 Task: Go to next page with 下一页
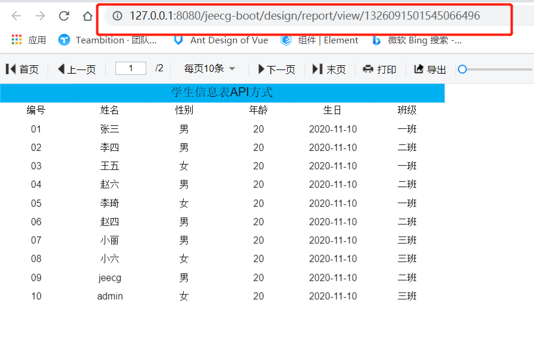(x=277, y=69)
